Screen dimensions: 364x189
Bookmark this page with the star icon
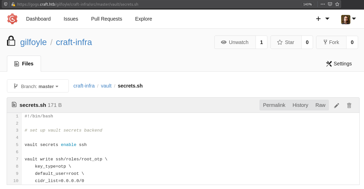(337, 4)
